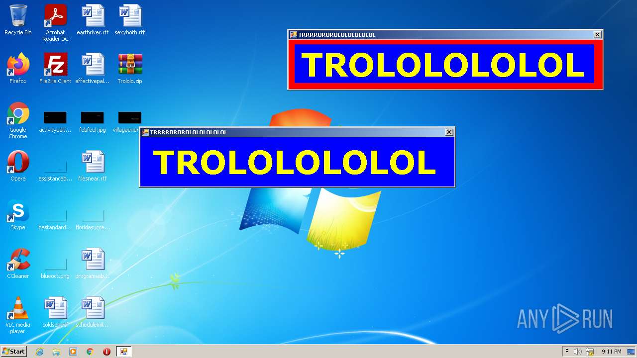Screen dimensions: 637x358
Task: Open the Recycle Bin desktop icon
Action: pyautogui.click(x=18, y=20)
